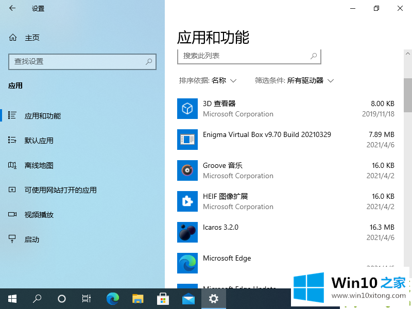Select Icaros 3.2.0 app name
The width and height of the screenshot is (412, 309).
221,227
